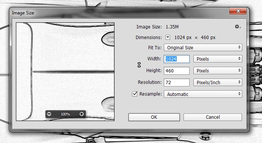Open the Pixels/Inch resolution units dropdown

click(218, 82)
